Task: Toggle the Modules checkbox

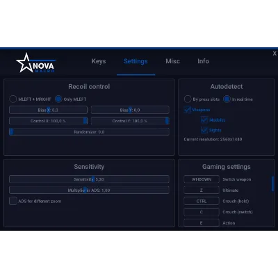Action: pos(204,120)
